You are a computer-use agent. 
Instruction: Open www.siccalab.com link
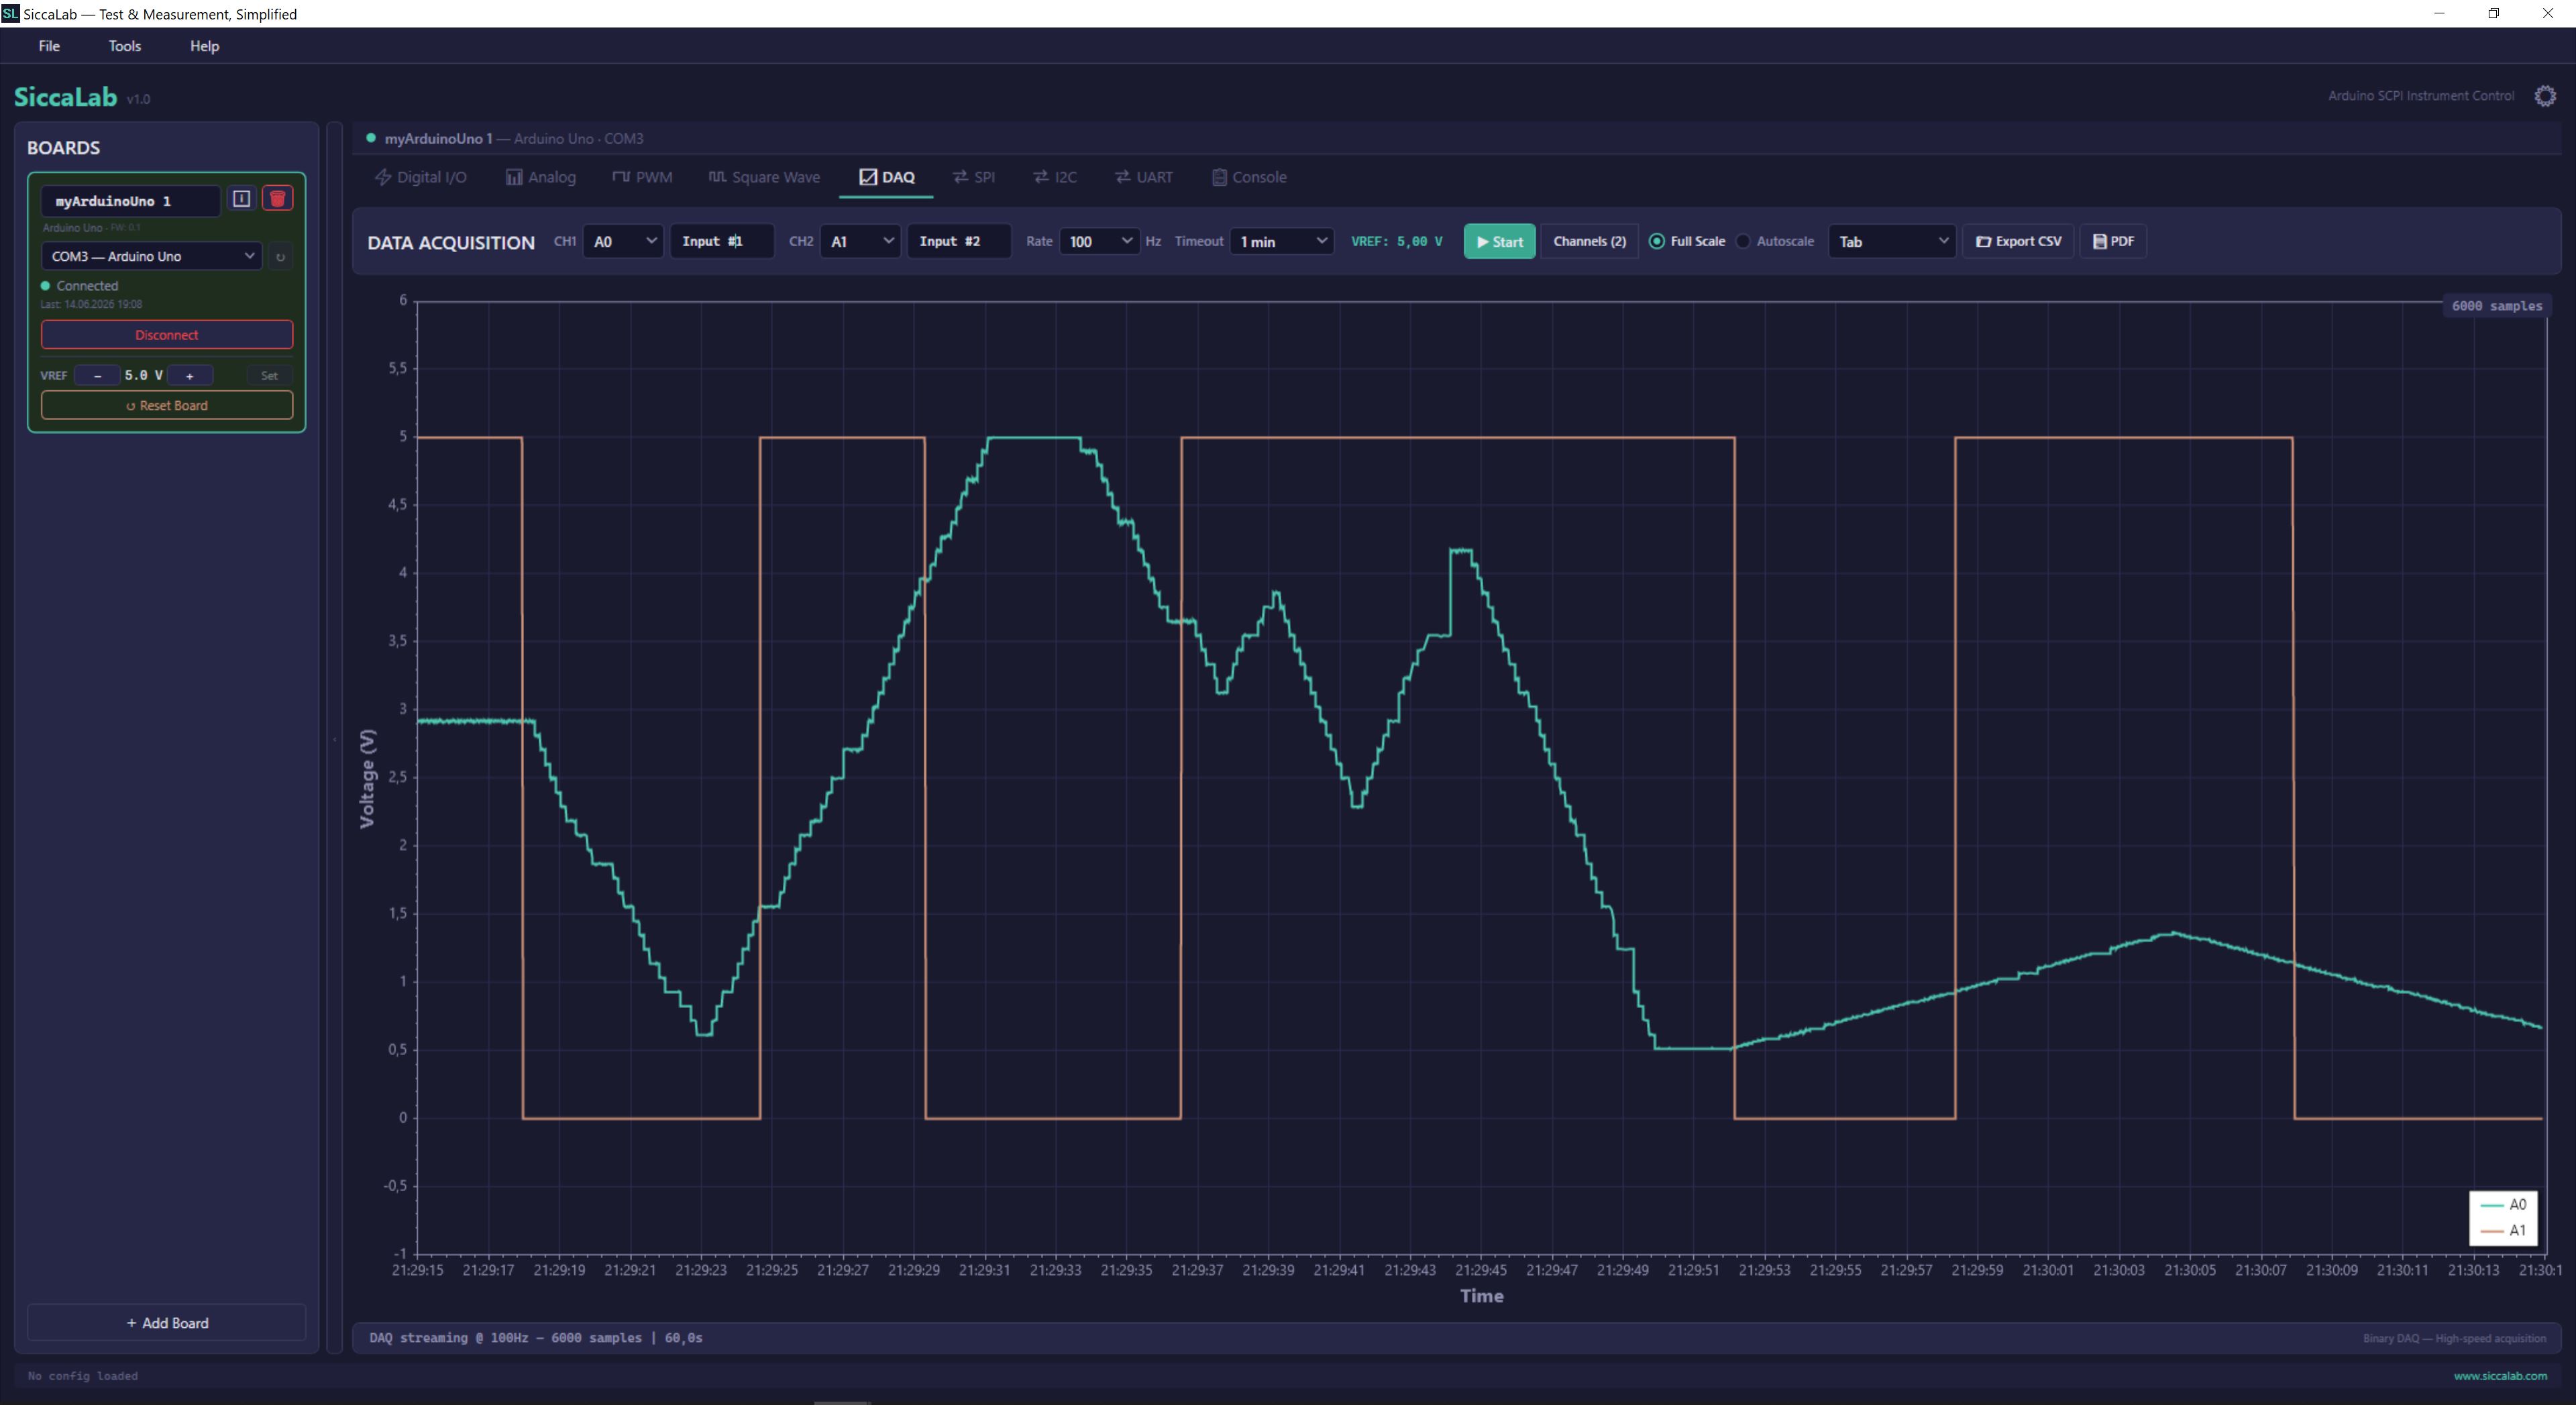click(2500, 1375)
